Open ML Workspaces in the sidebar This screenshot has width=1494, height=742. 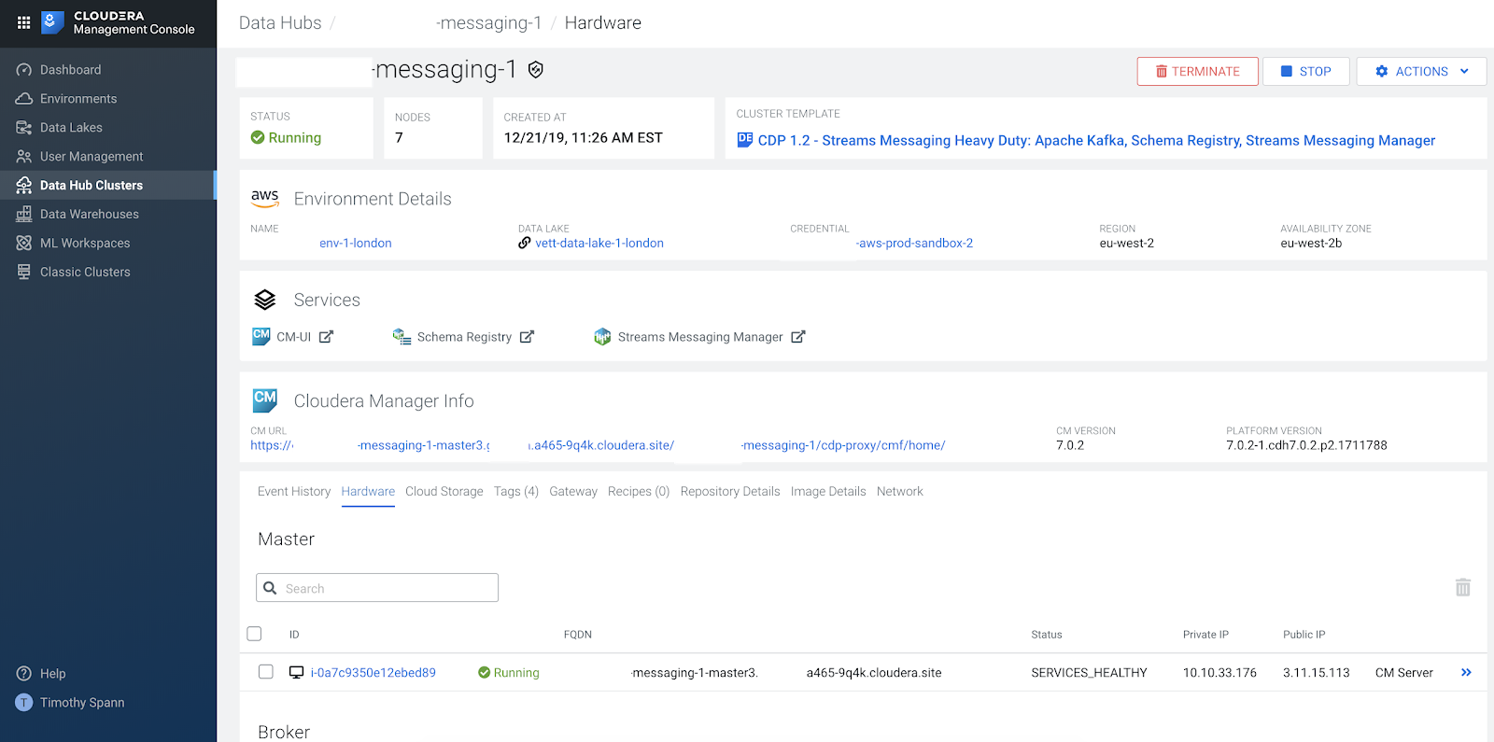[85, 244]
